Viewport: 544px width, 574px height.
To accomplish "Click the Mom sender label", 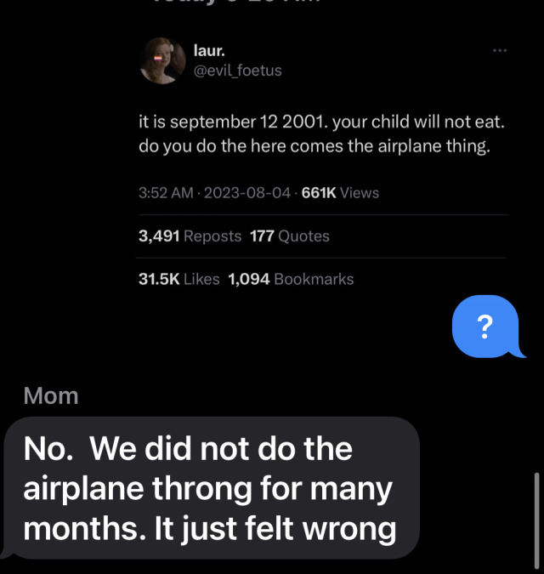I will (51, 395).
